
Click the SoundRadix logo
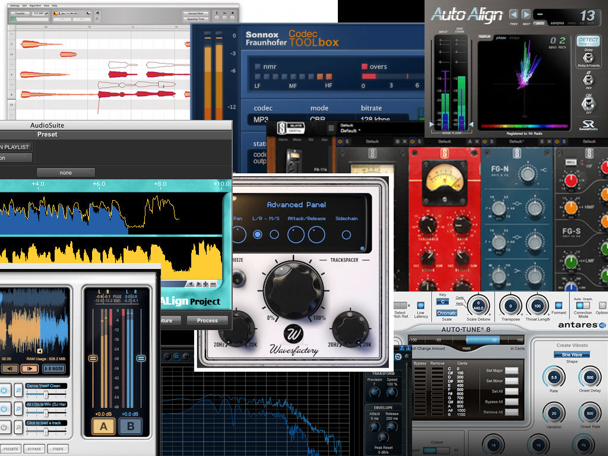point(588,125)
